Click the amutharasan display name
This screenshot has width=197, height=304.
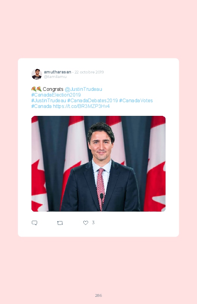(x=58, y=72)
